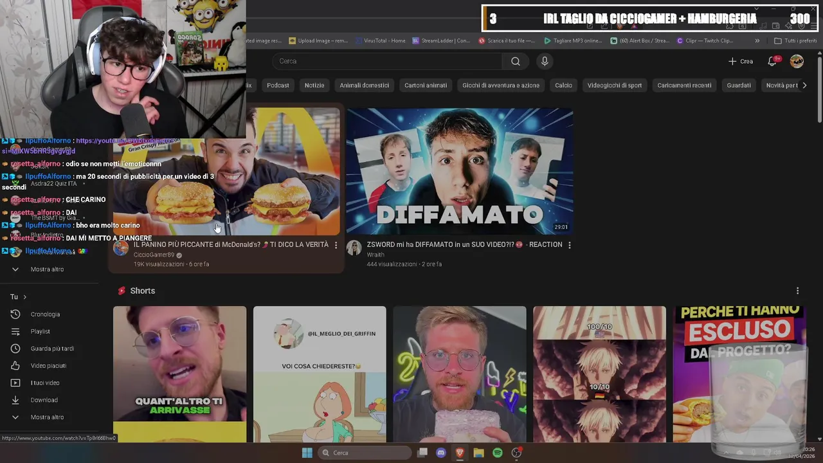Open the Shorts section three-dot menu

pos(797,291)
